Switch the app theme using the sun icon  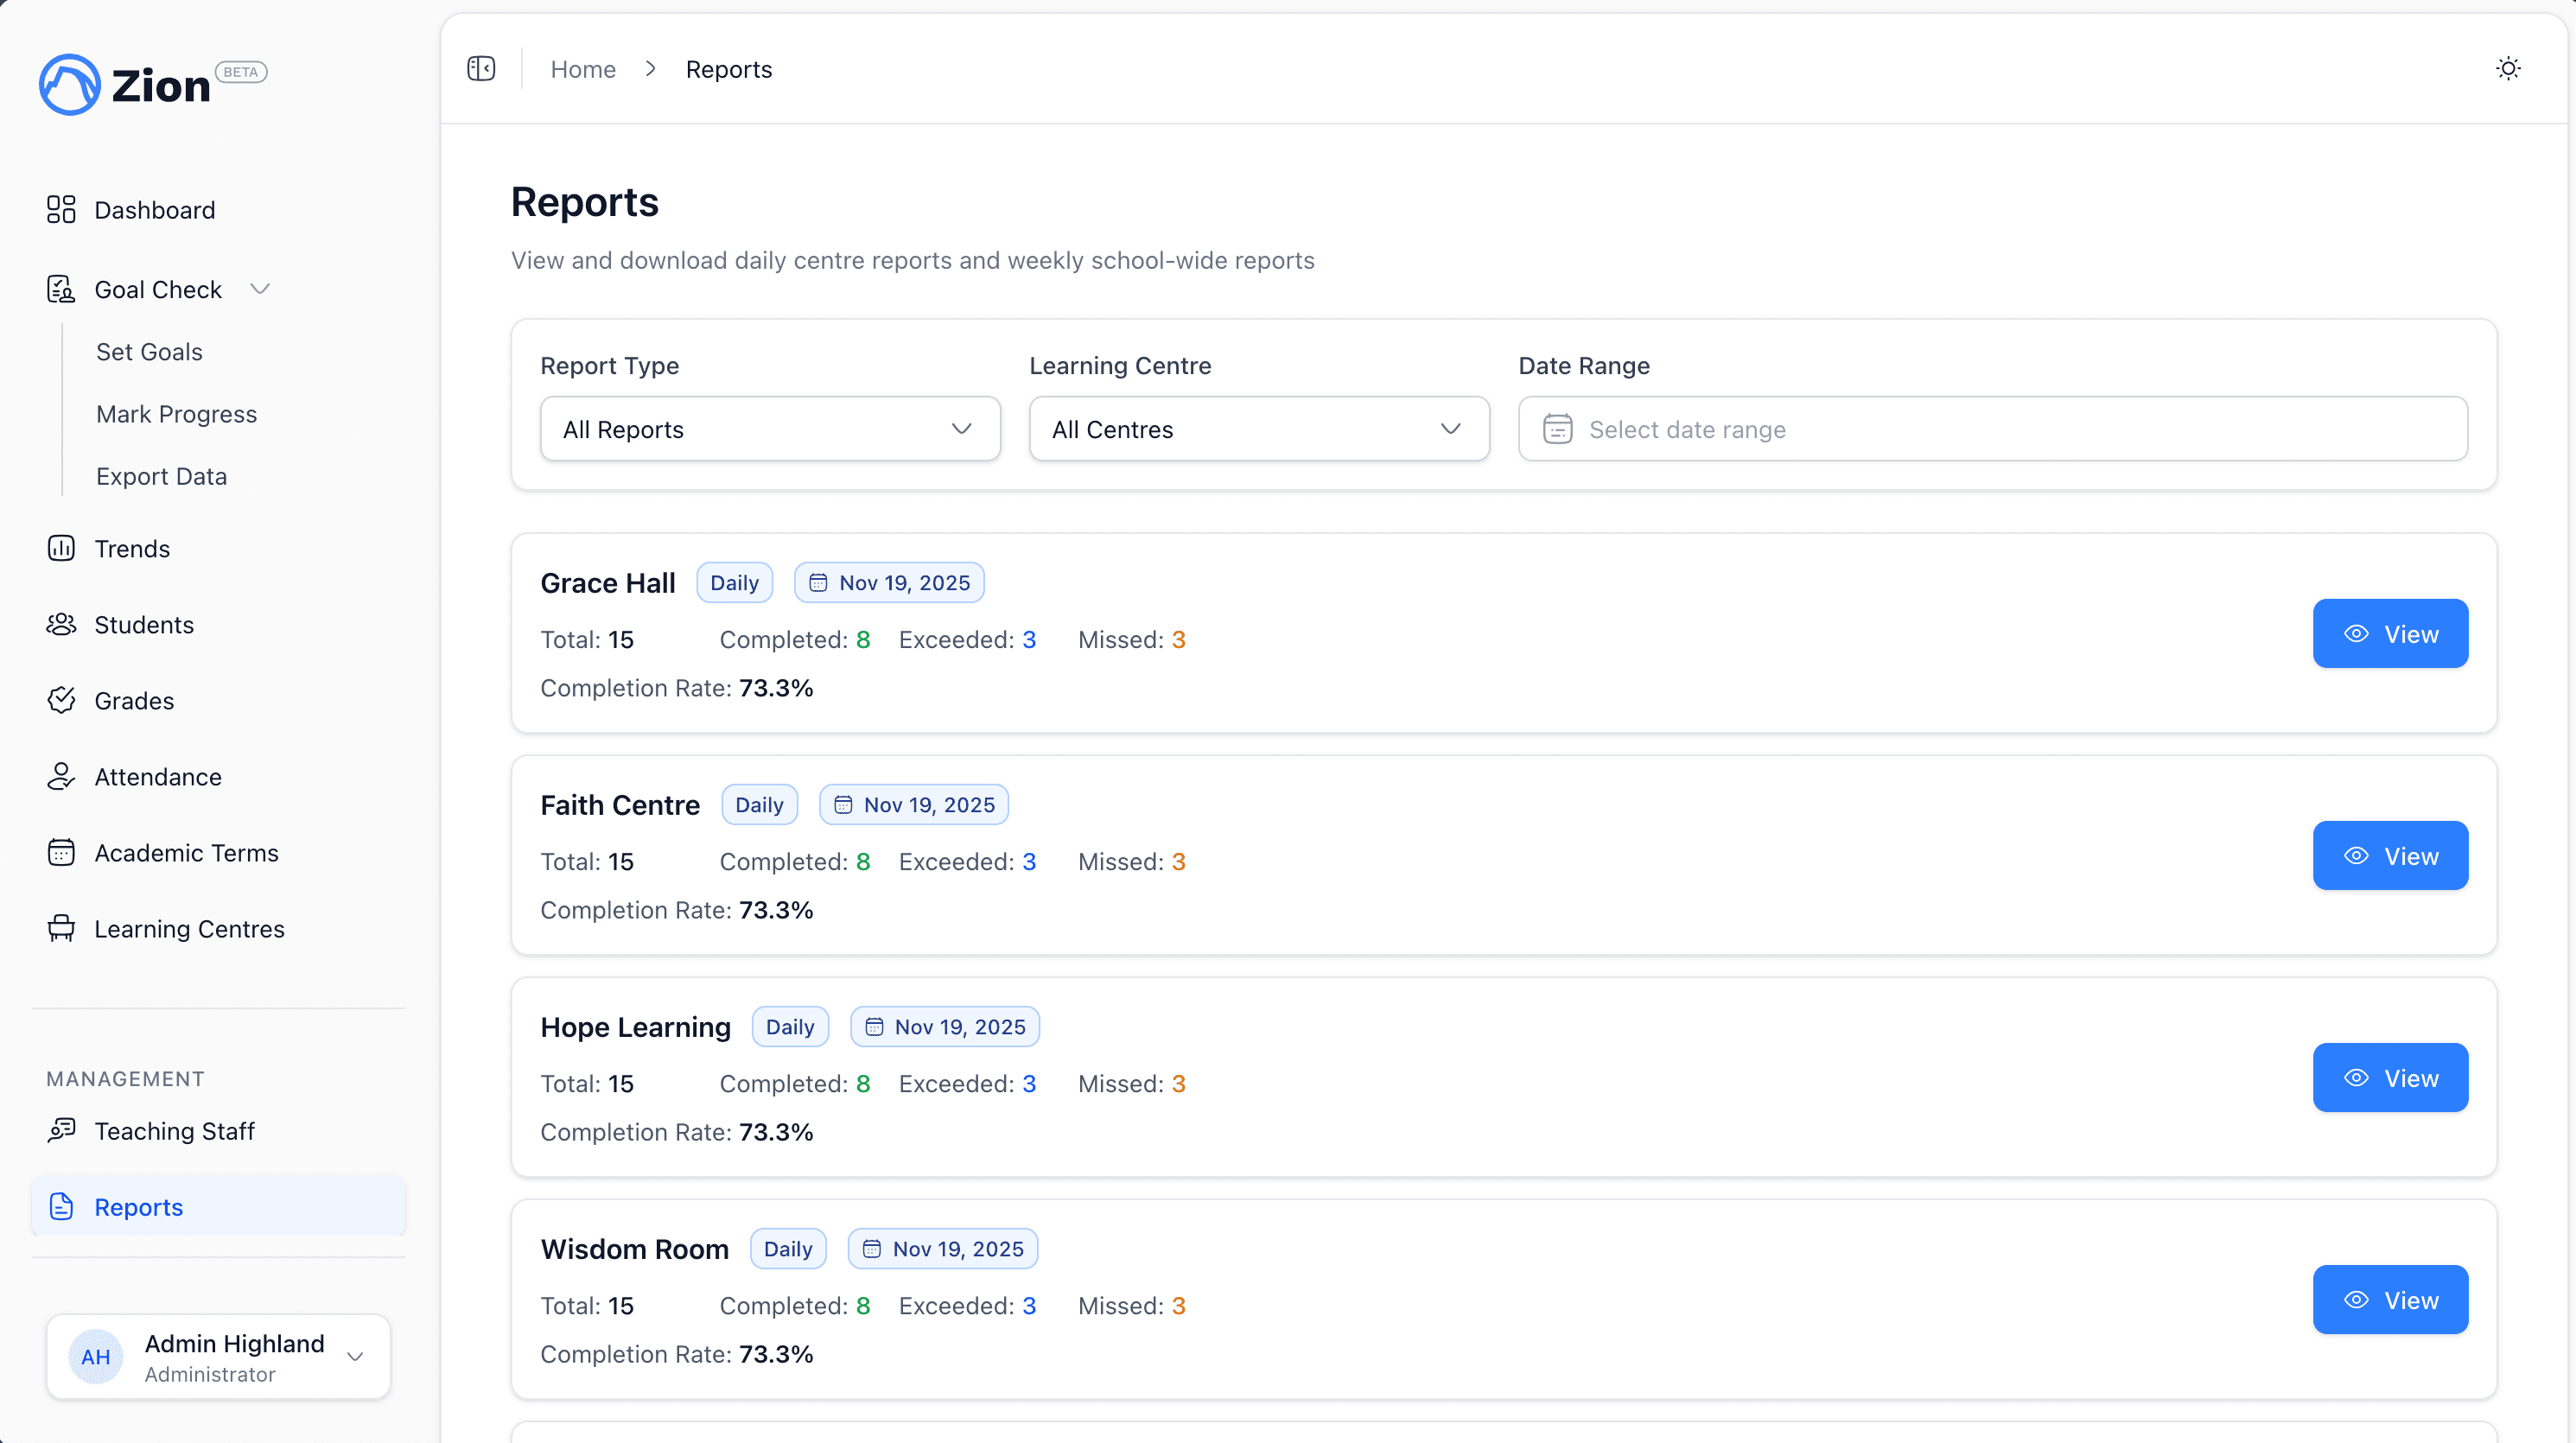(x=2508, y=68)
